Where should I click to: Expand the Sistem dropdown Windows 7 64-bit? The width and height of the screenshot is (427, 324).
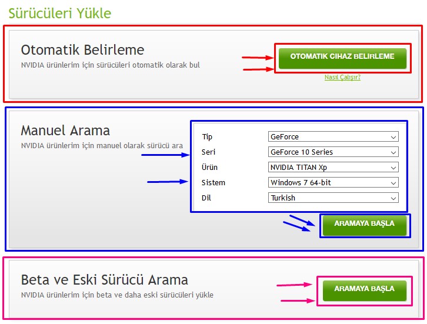tap(333, 182)
